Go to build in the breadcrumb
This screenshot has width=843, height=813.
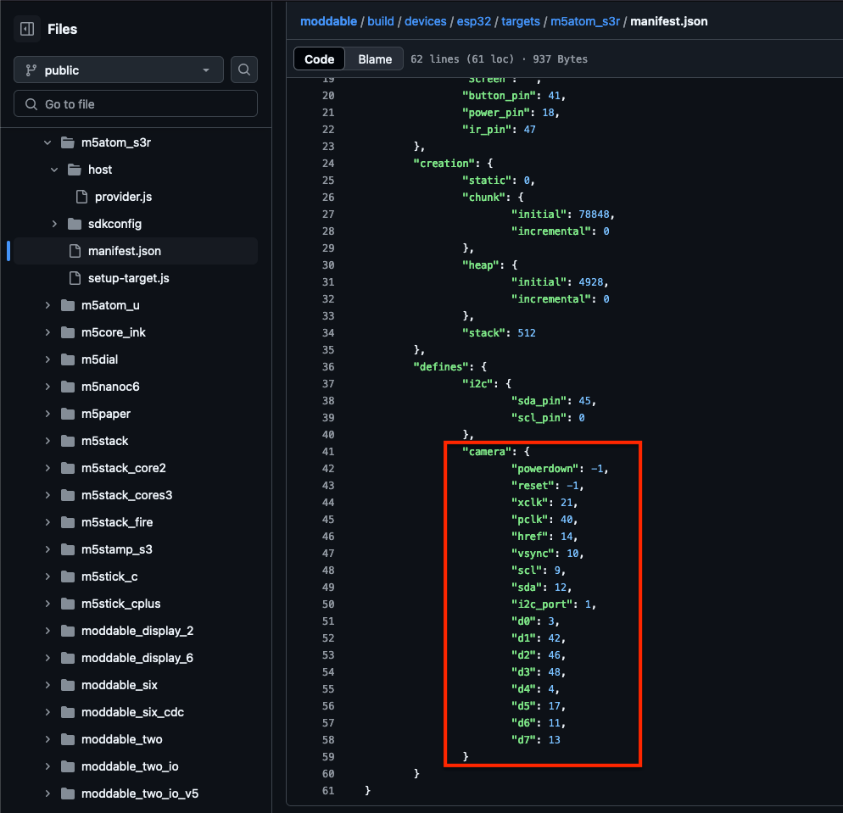click(381, 21)
